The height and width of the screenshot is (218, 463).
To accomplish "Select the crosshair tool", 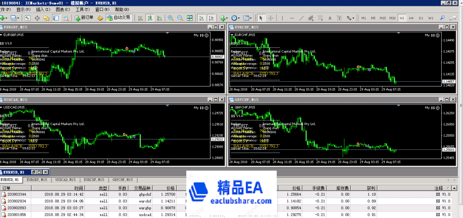I will pos(271,18).
